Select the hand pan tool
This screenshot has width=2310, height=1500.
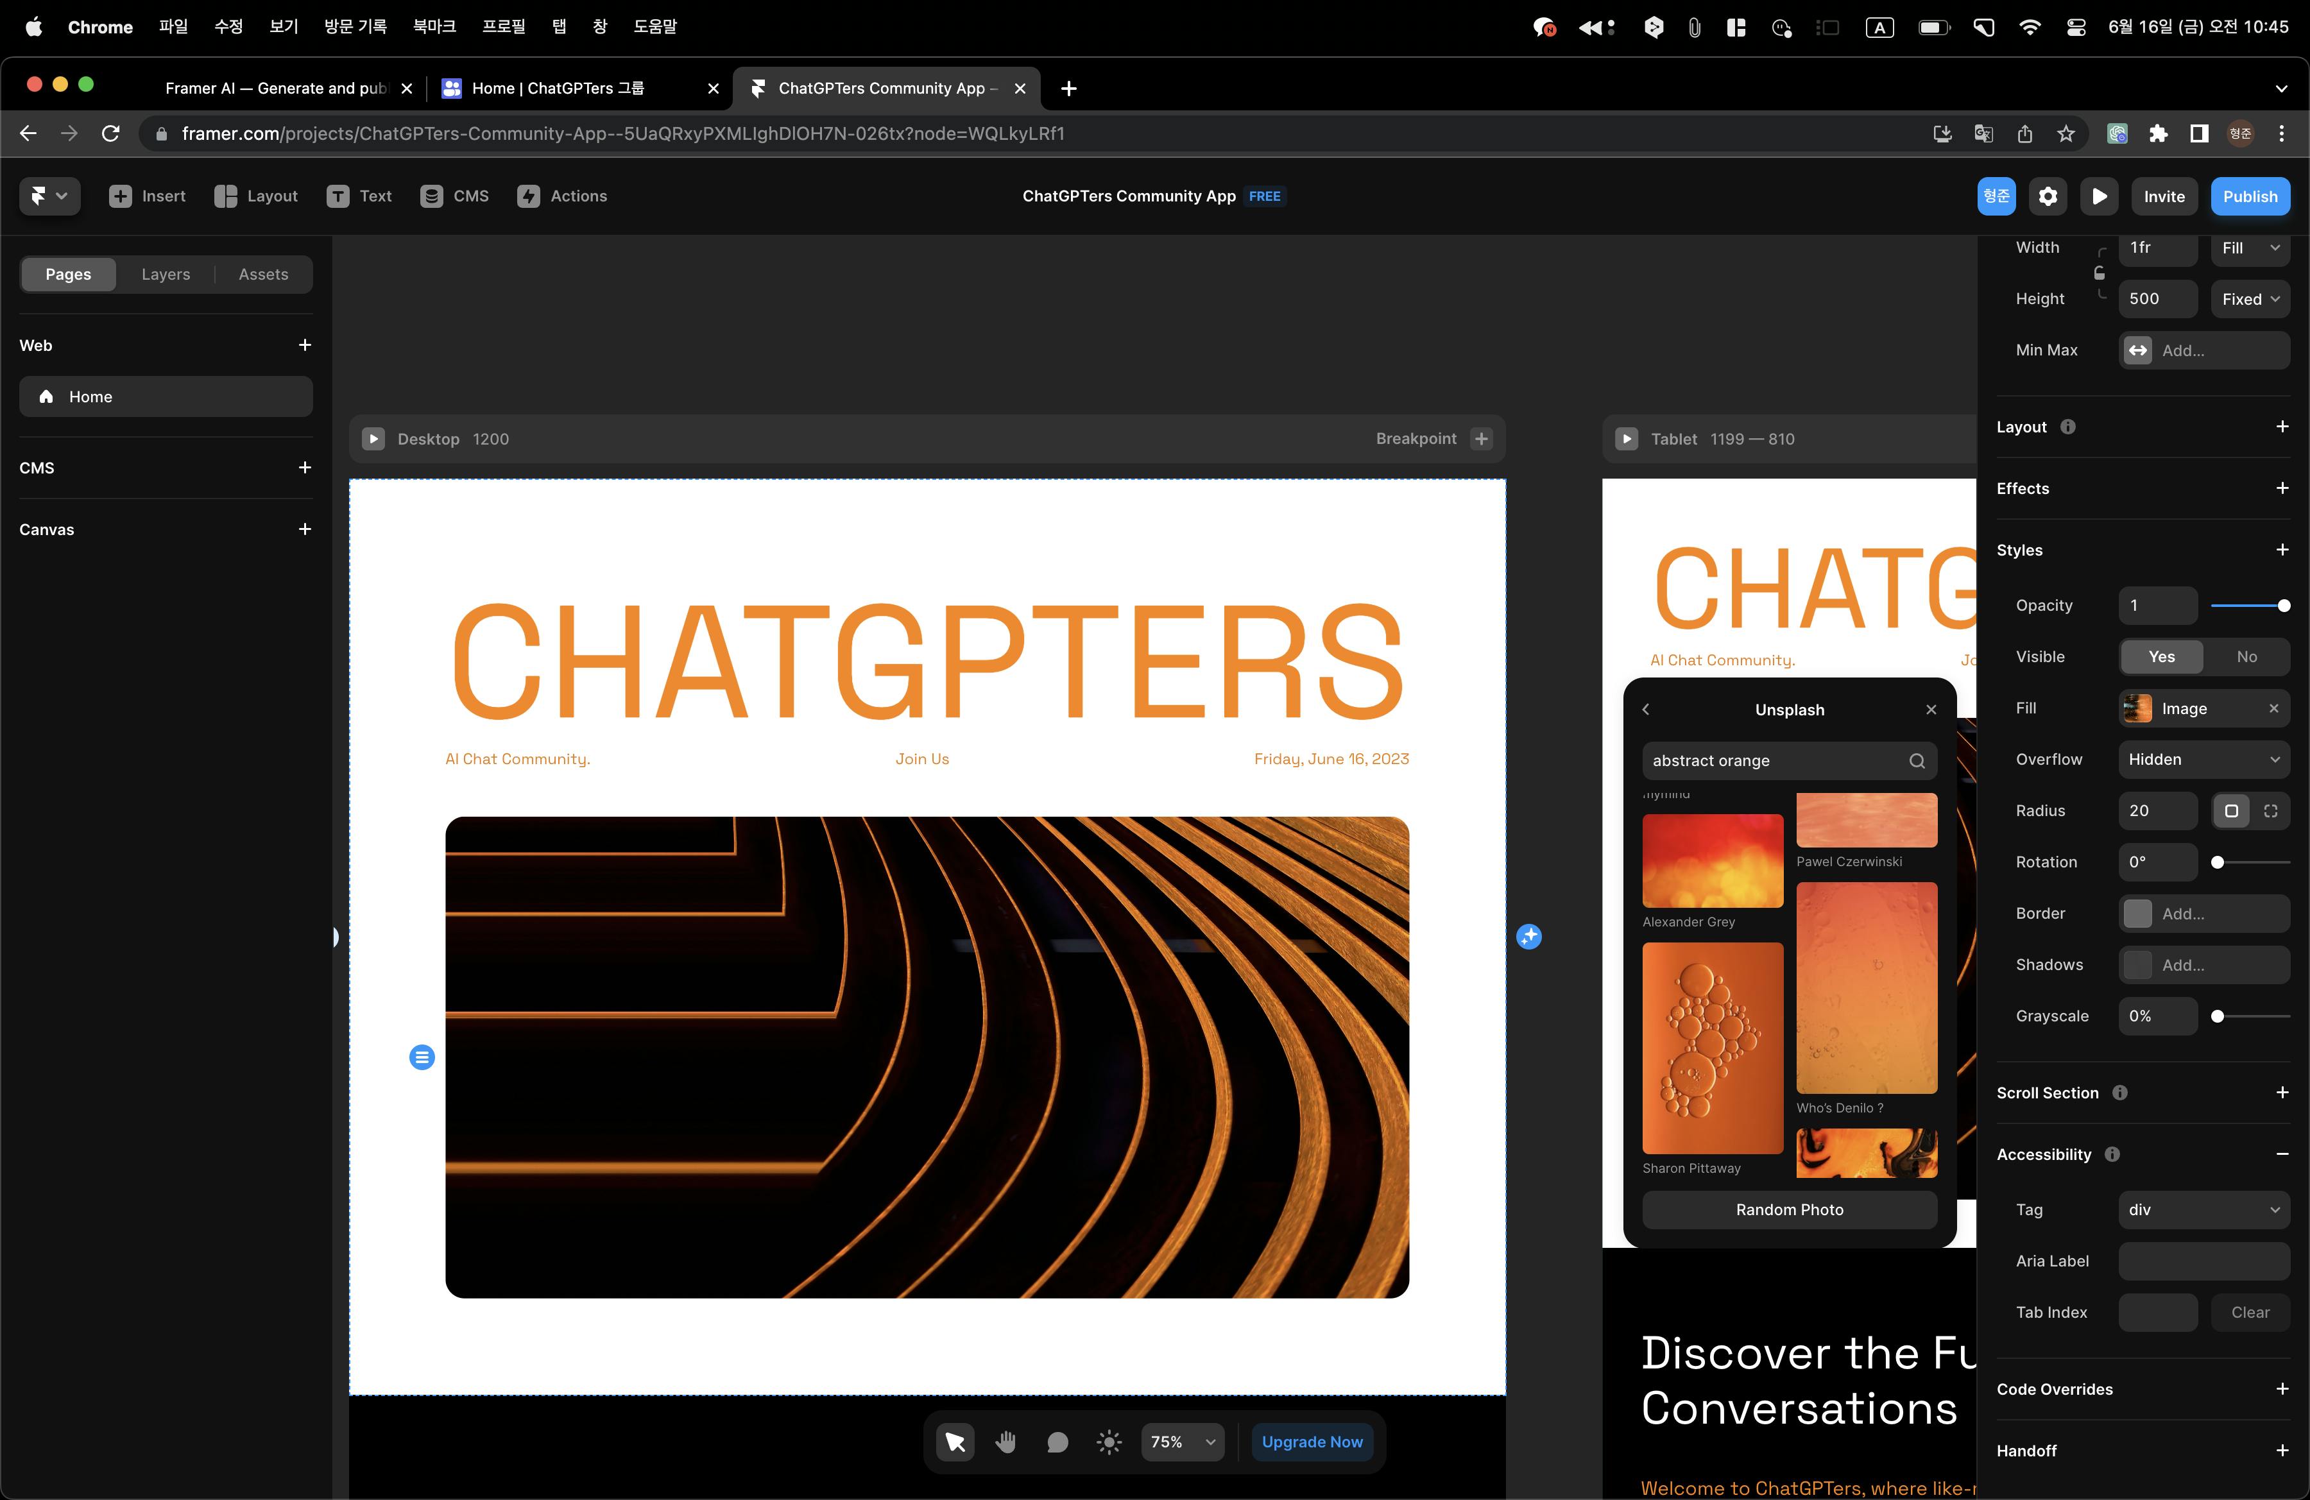click(1005, 1442)
